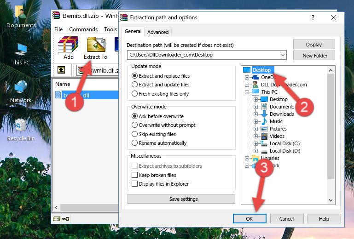Select Extract and replace files option
The width and height of the screenshot is (354, 239).
(x=134, y=76)
